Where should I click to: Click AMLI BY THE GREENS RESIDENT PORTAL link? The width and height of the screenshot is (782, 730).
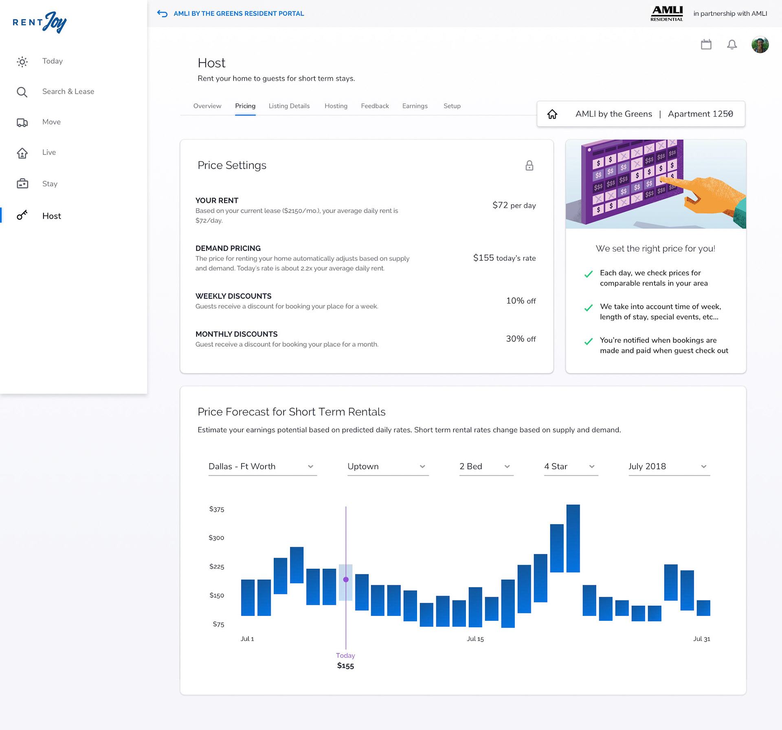click(239, 13)
